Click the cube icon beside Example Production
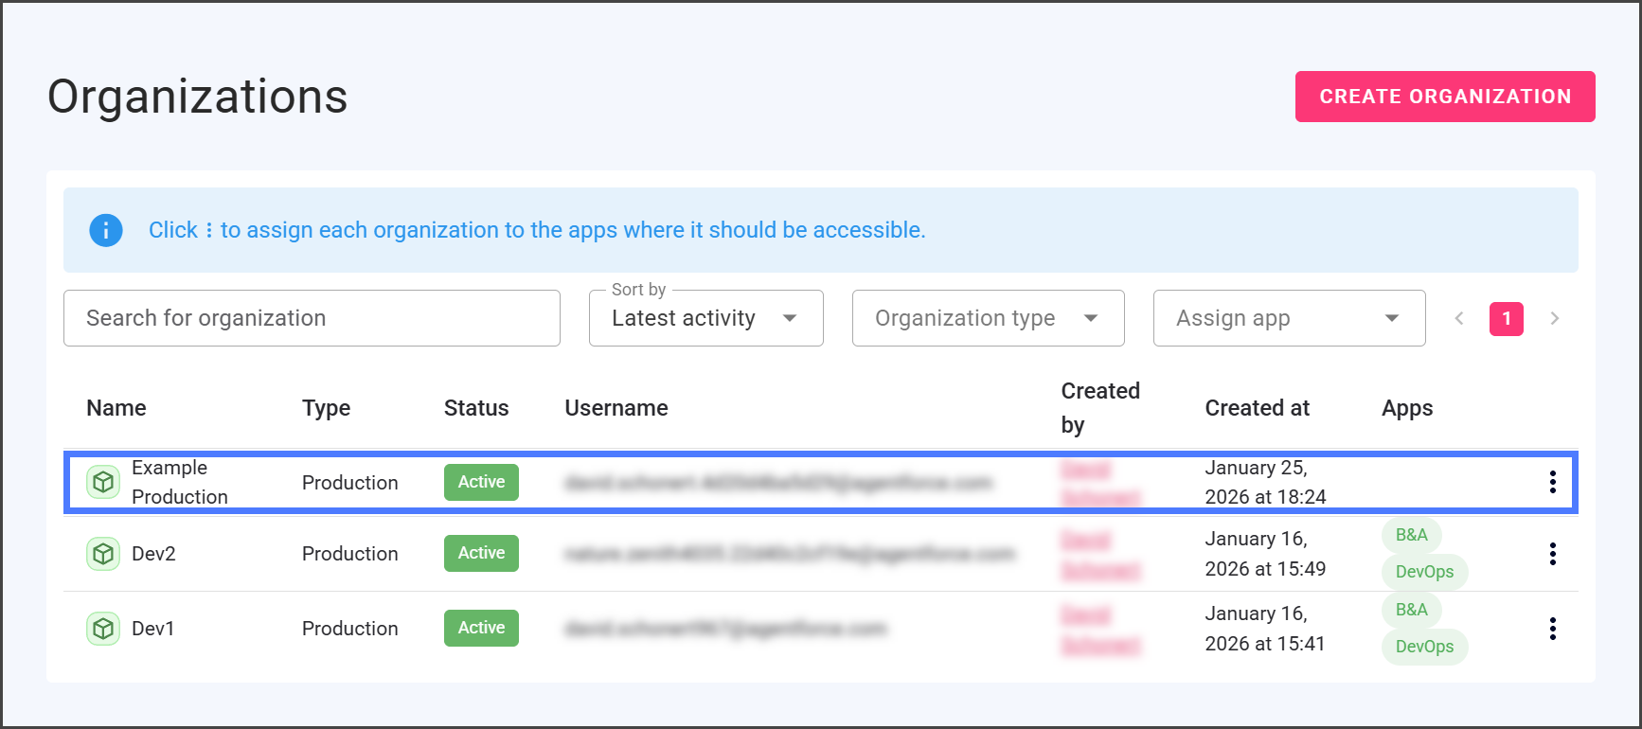 point(103,482)
